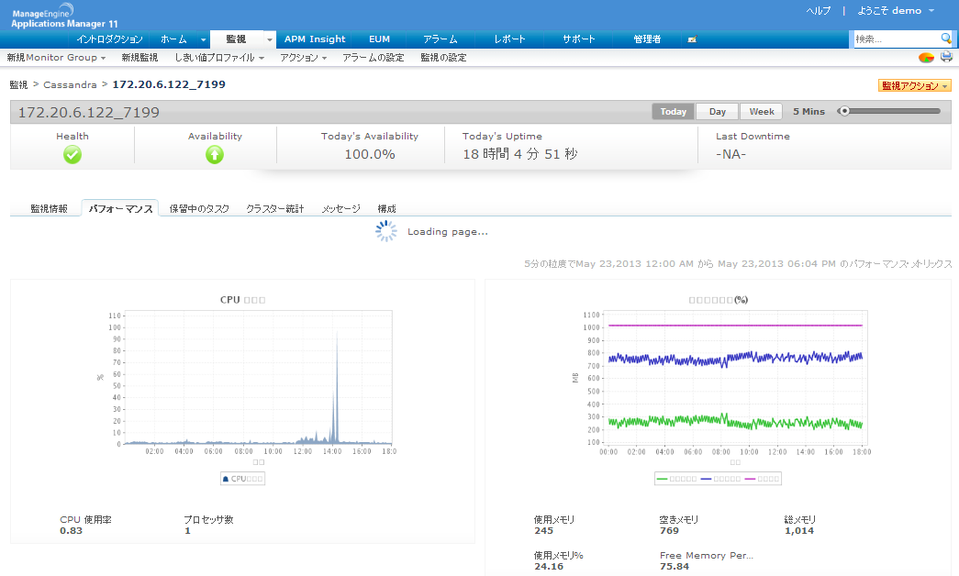
Task: Click in the search input field
Action: [895, 39]
